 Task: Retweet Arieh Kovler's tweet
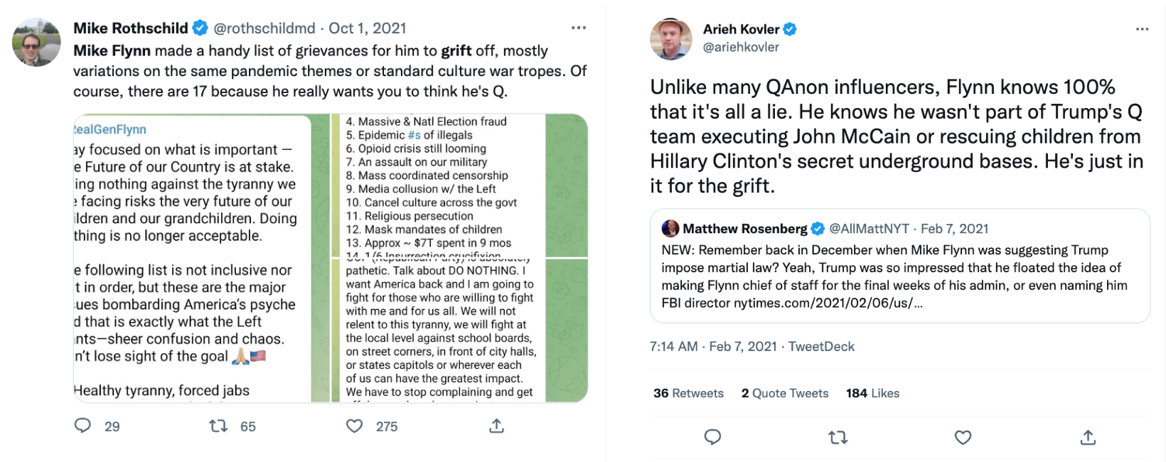tap(838, 437)
